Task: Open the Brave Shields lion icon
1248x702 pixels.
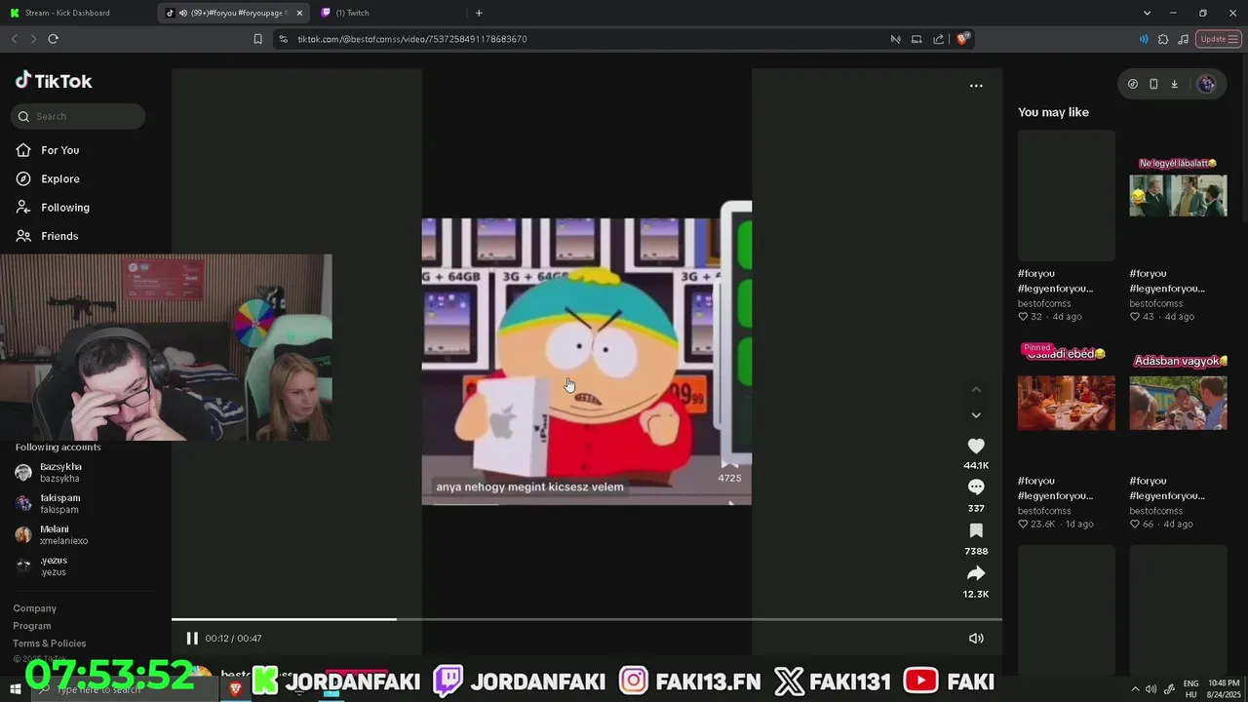Action: click(962, 39)
